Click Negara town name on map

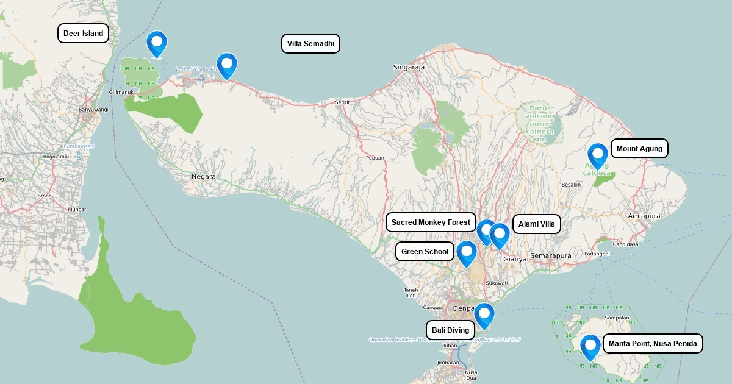[204, 176]
